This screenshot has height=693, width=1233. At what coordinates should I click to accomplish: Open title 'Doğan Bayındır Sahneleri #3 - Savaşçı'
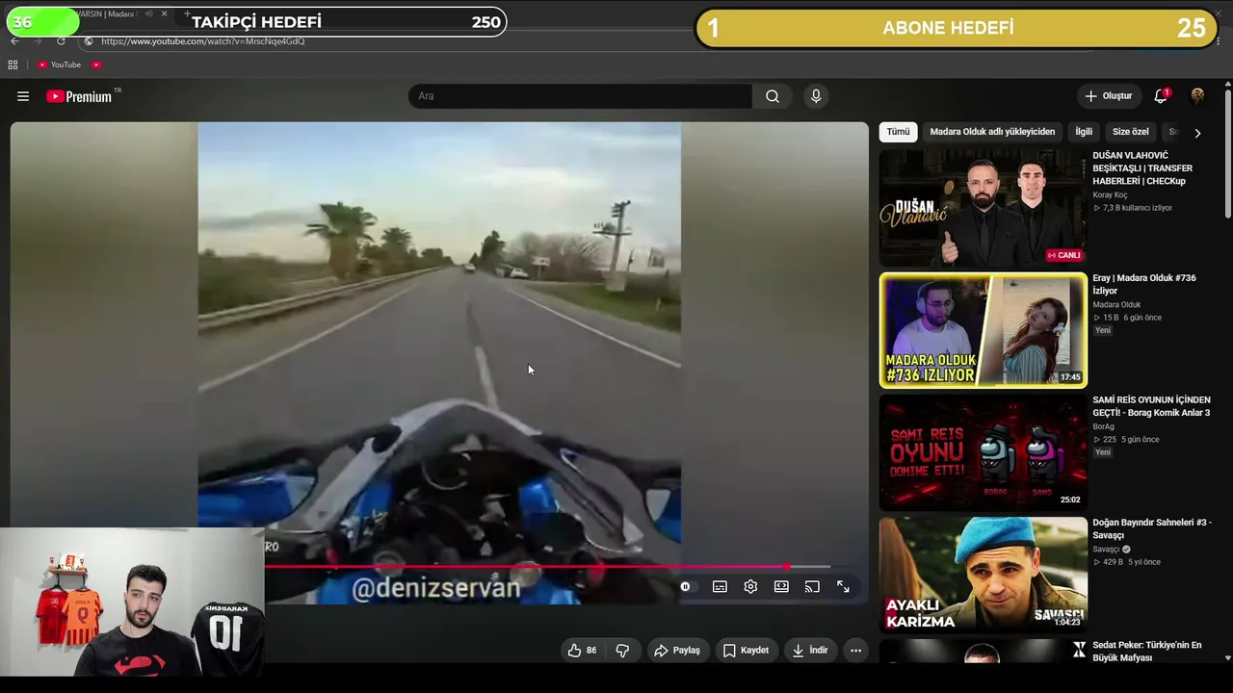(x=1152, y=528)
